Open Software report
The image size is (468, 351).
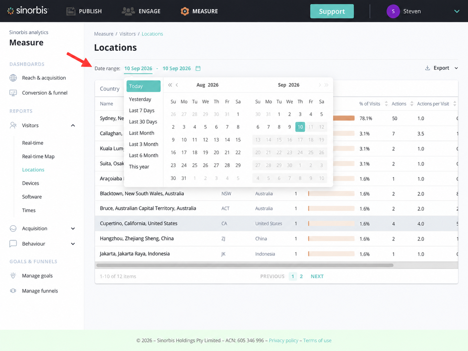[32, 197]
